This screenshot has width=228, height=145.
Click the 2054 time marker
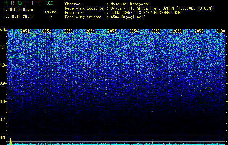tap(90, 31)
